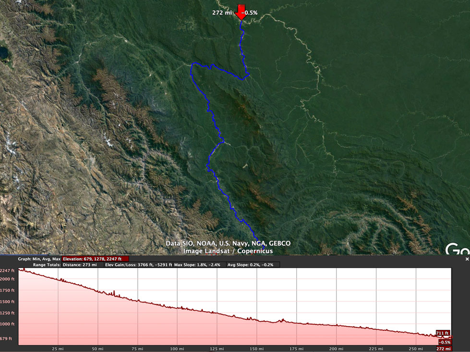The height and width of the screenshot is (352, 470).
Task: Click the 100 mi mark on the distance axis
Action: [177, 349]
